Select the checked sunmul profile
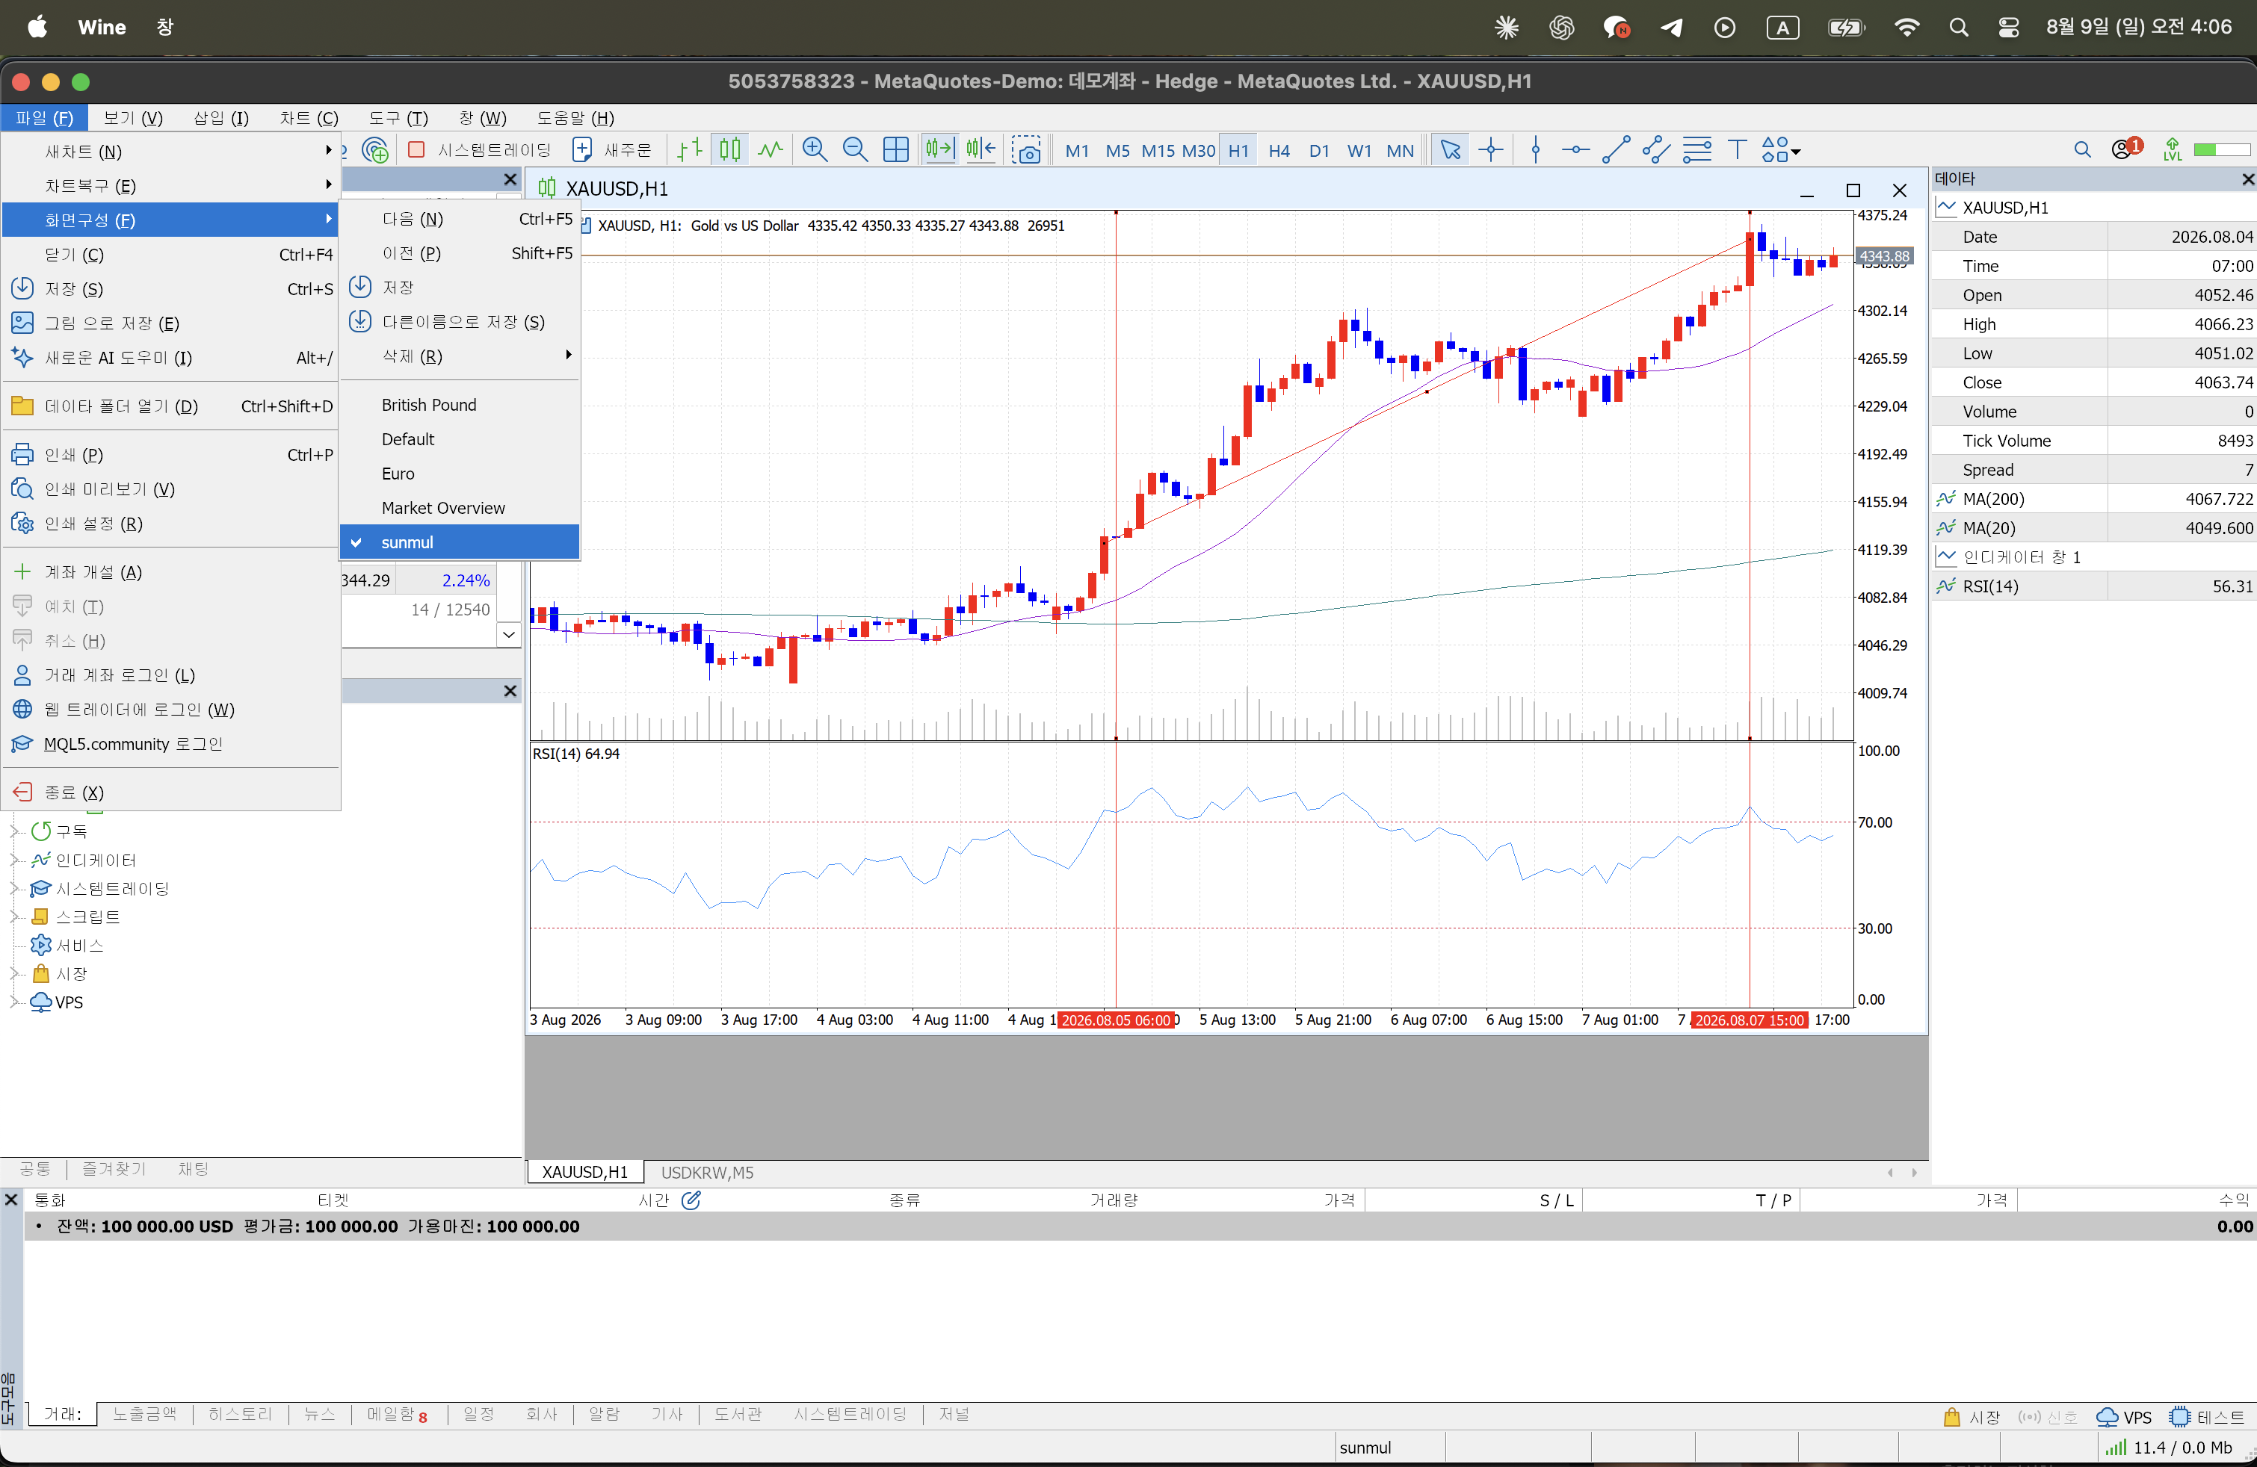The height and width of the screenshot is (1467, 2257). pyautogui.click(x=459, y=542)
